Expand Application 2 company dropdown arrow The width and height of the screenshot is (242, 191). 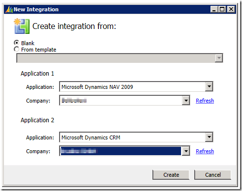pos(186,151)
